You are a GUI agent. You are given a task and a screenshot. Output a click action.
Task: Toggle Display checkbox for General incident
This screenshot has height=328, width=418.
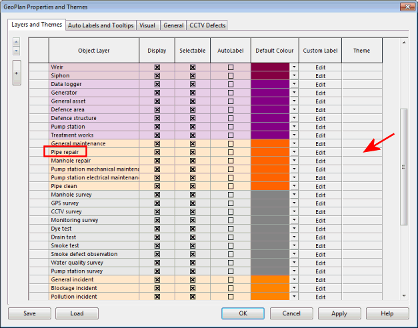tap(157, 280)
